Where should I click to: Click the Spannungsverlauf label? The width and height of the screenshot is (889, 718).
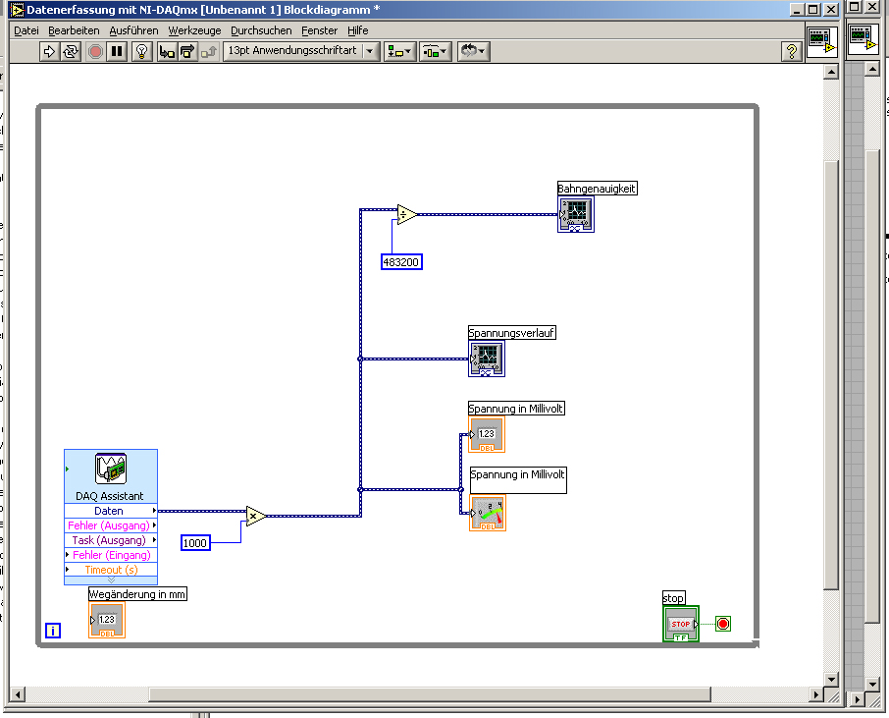512,333
